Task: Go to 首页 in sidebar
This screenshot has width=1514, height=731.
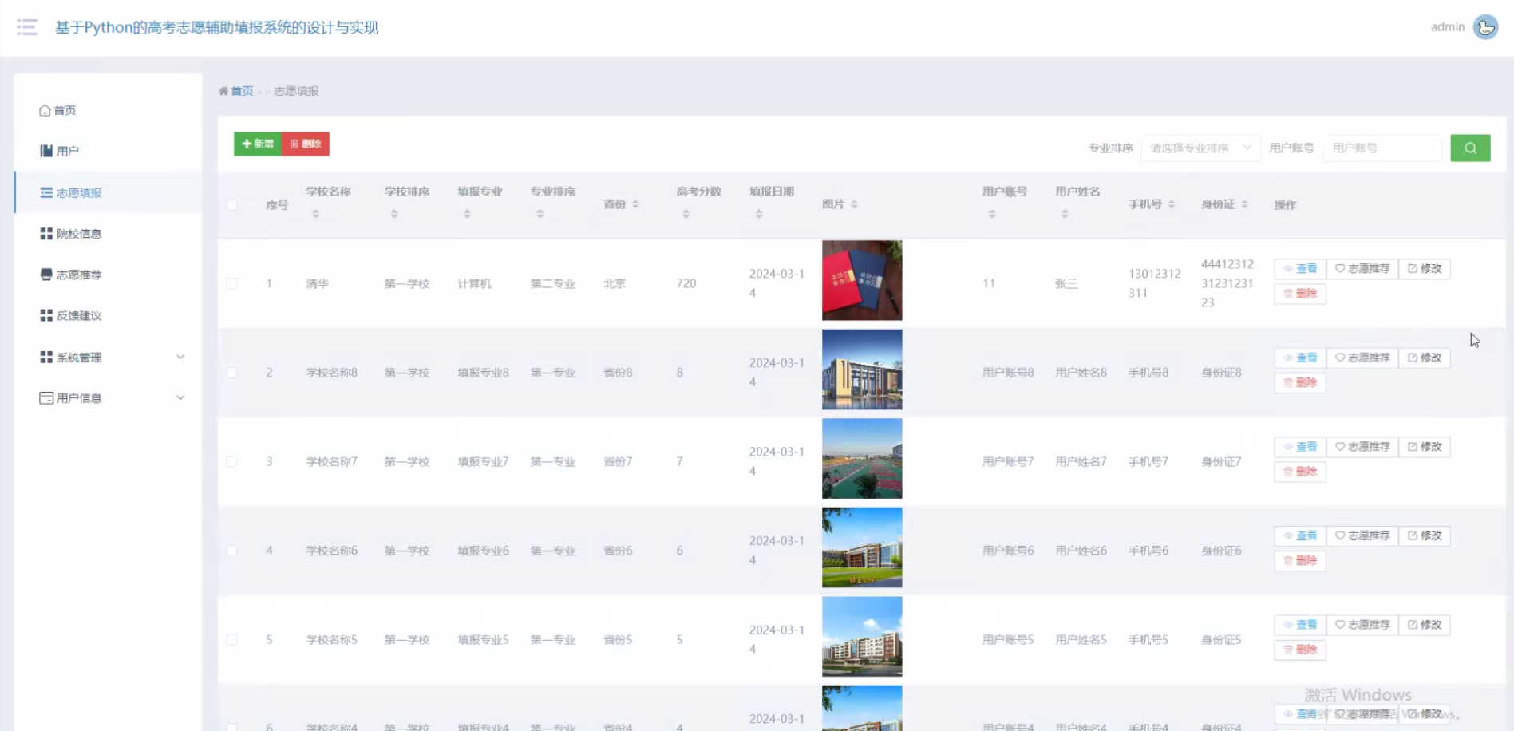Action: 108,110
